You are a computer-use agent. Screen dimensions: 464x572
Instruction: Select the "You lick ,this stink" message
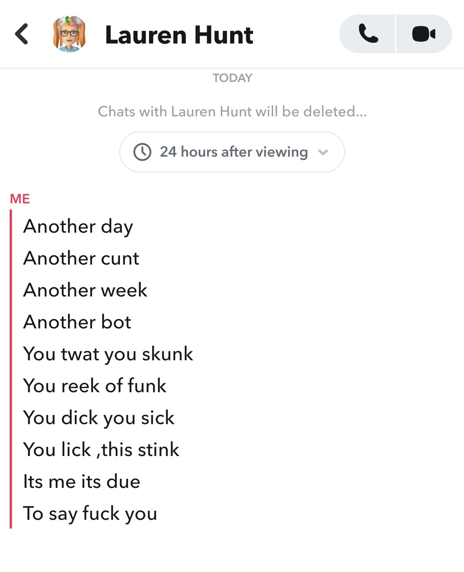click(101, 450)
